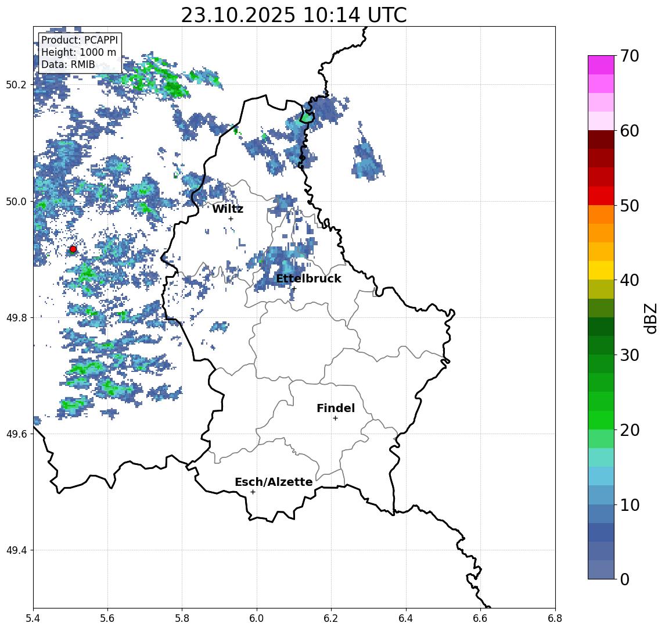Click longitude axis label 5.4
Image resolution: width=665 pixels, height=630 pixels.
33,618
